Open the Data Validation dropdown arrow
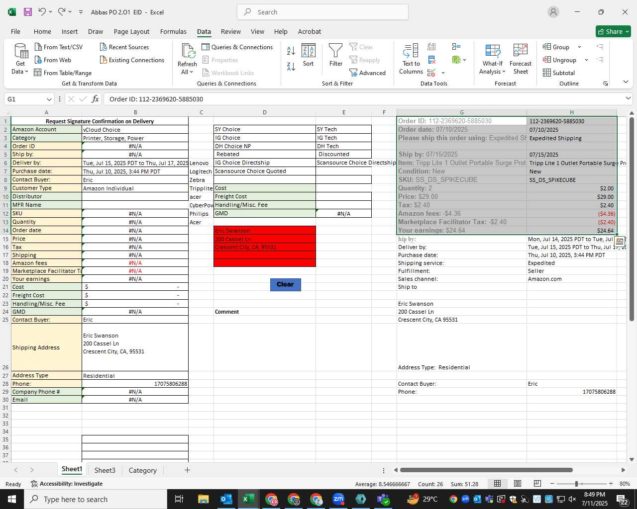Screen dimensions: 637x509 [x=443, y=73]
